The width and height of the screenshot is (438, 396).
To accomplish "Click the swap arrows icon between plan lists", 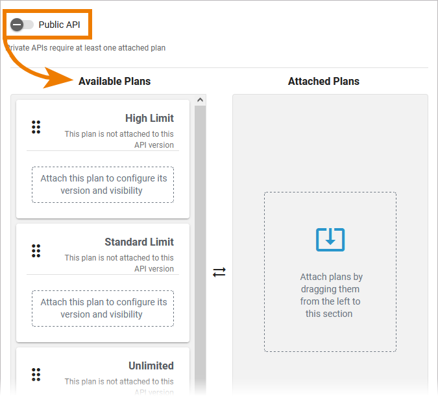I will (219, 272).
